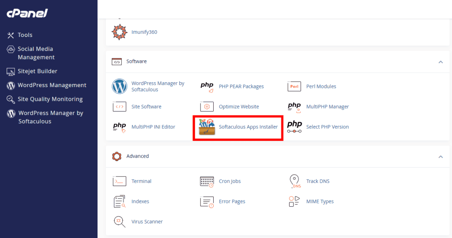Image resolution: width=452 pixels, height=238 pixels.
Task: Collapse the Software section chevron
Action: click(441, 62)
